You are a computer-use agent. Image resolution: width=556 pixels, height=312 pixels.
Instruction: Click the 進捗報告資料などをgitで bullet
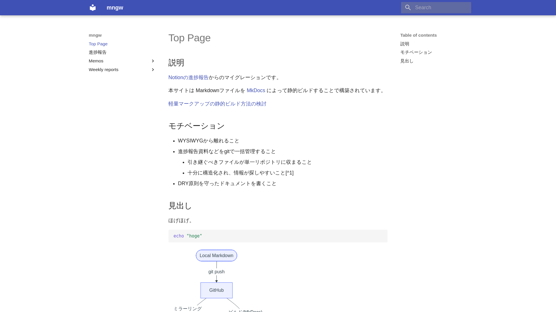227,151
